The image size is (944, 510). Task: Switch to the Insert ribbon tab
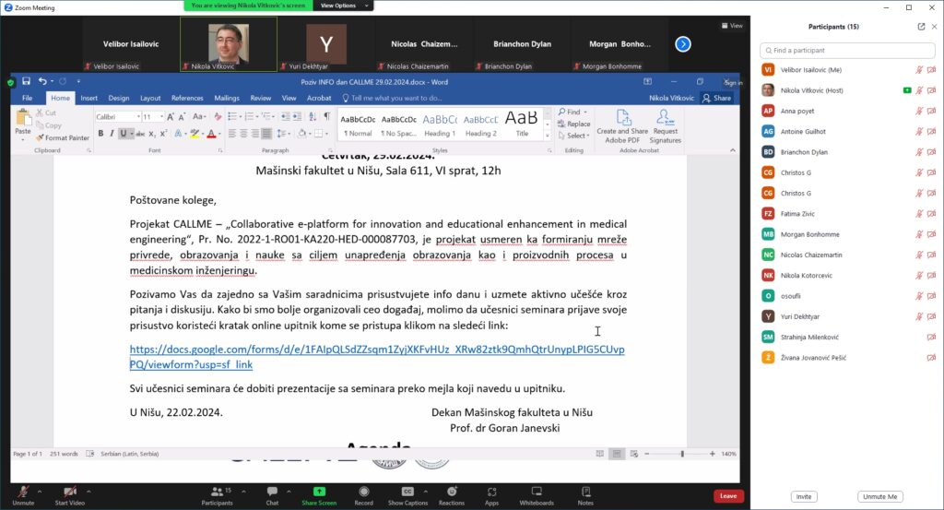click(88, 98)
